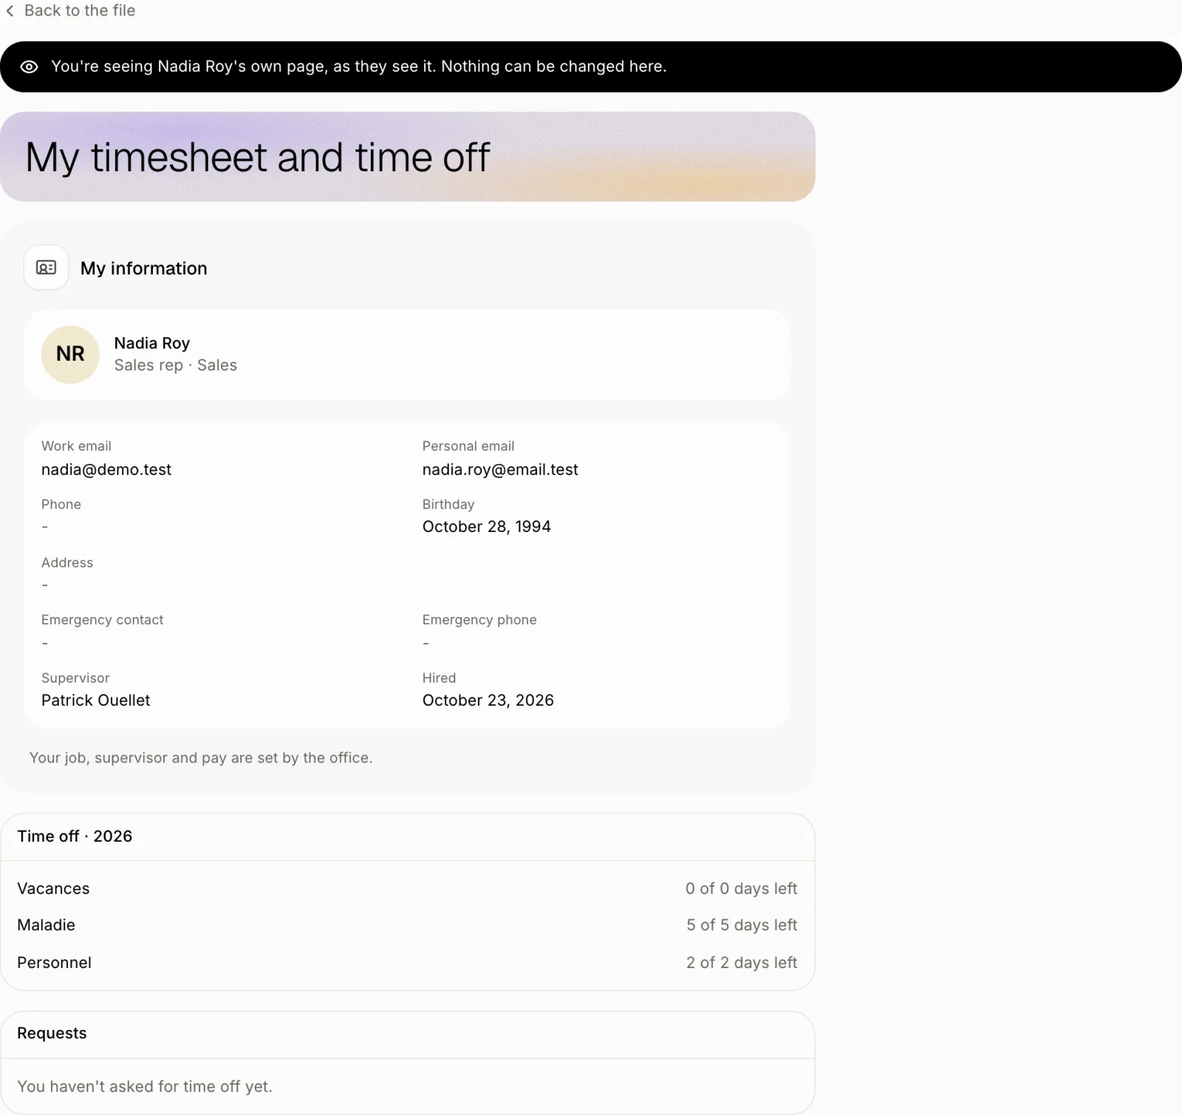Image resolution: width=1182 pixels, height=1115 pixels.
Task: Click 'You haven't asked for time off yet.'
Action: pos(145,1087)
